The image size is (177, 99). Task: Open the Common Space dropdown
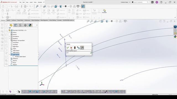click(125, 2)
